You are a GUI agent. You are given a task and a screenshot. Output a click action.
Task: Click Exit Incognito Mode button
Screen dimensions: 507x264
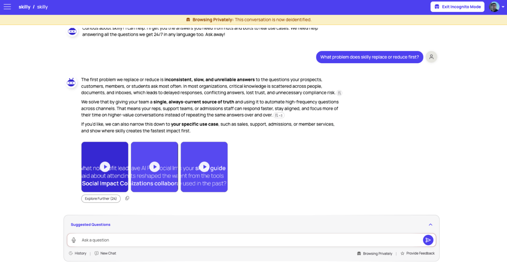click(x=457, y=7)
